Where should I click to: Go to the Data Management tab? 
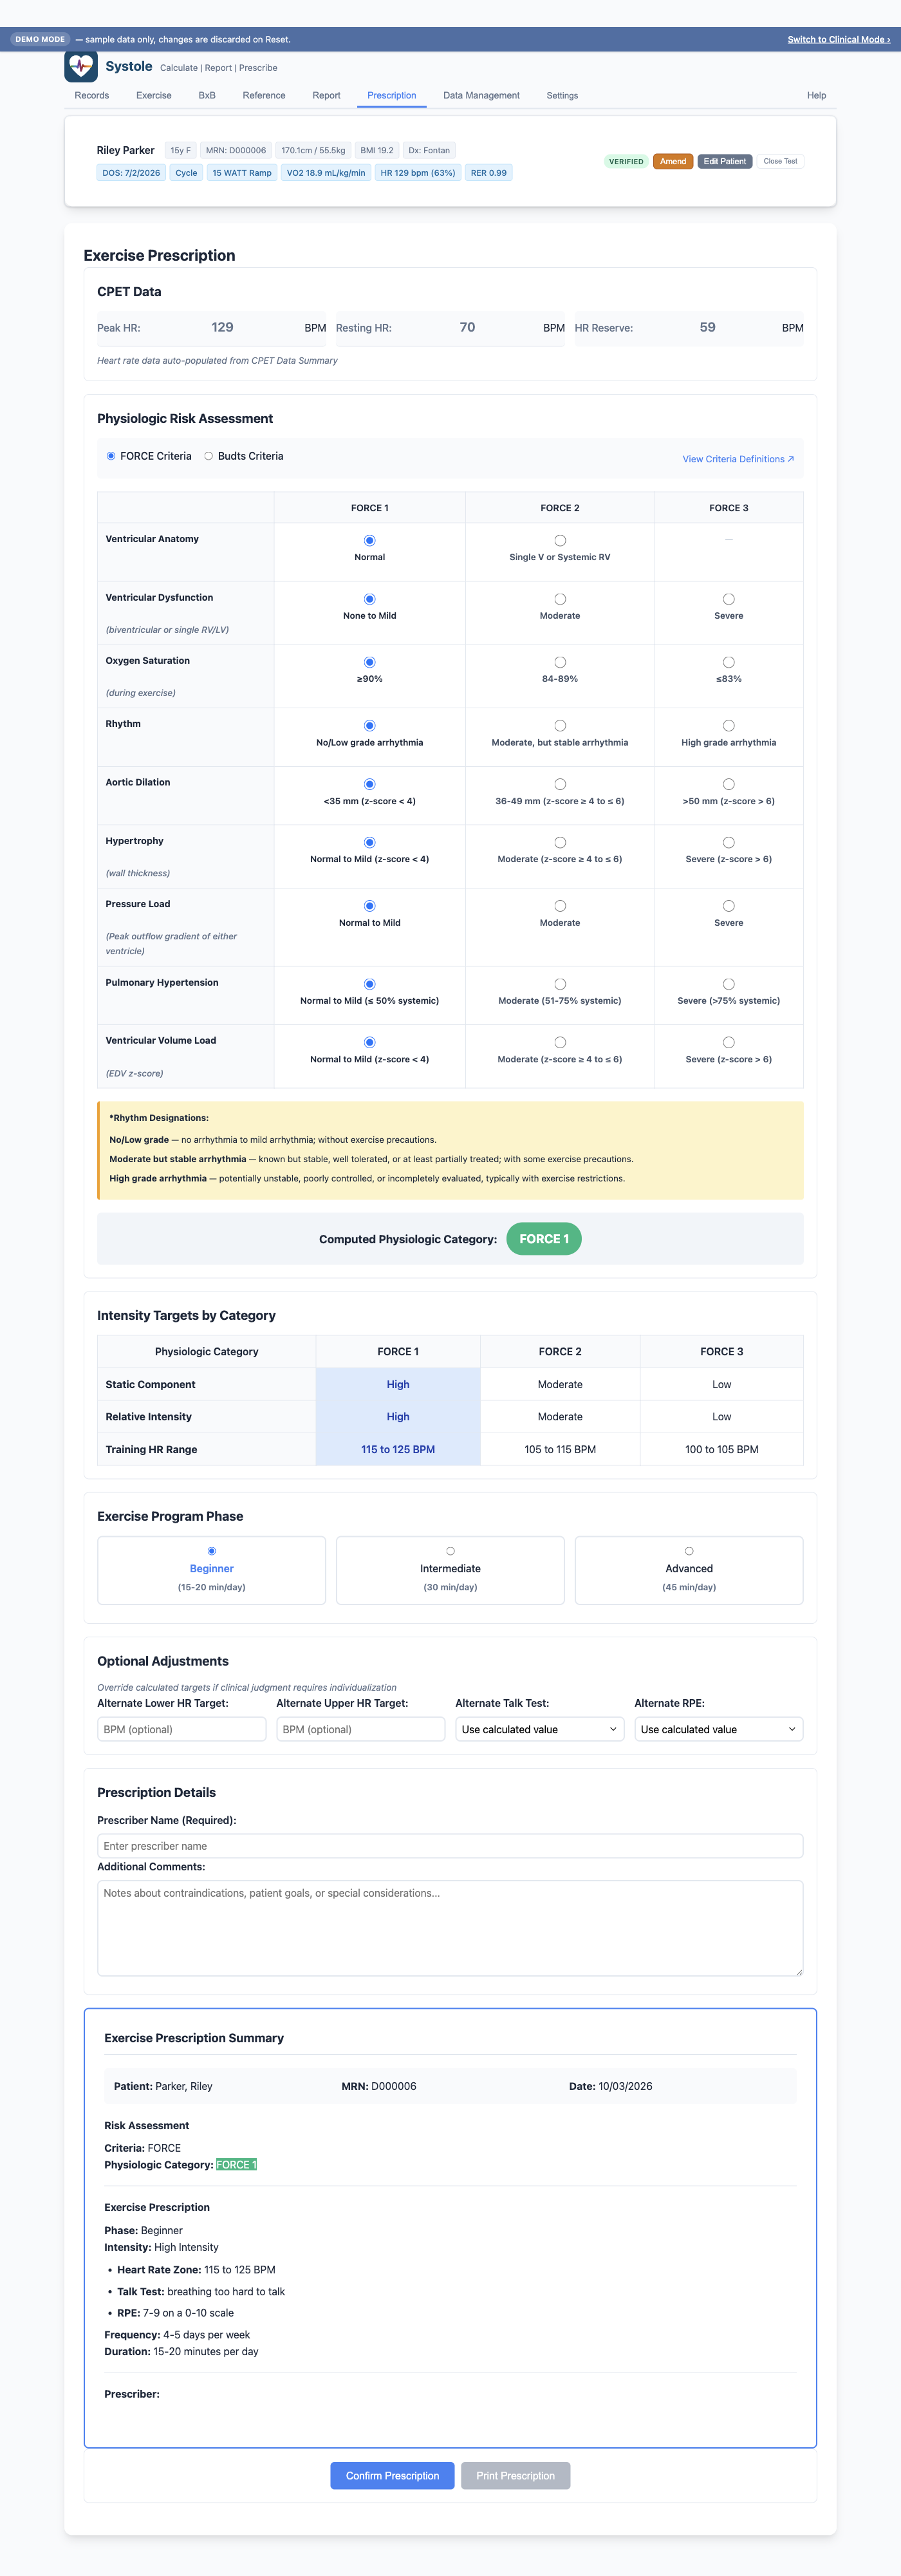click(481, 96)
